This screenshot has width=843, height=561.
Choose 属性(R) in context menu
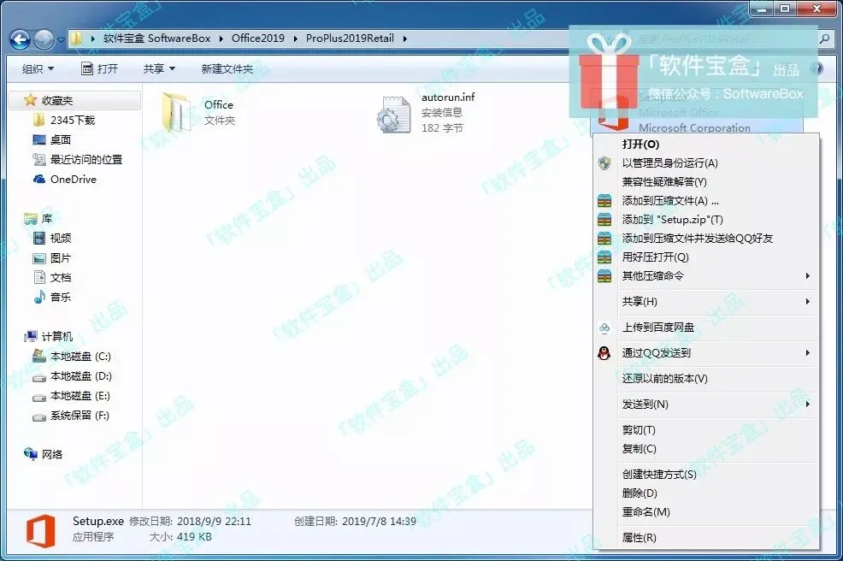pos(706,537)
